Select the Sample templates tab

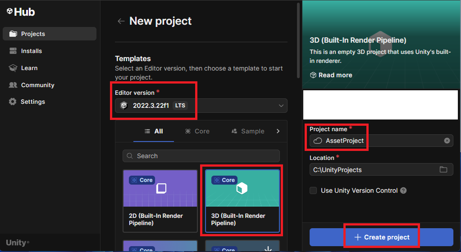pyautogui.click(x=248, y=131)
